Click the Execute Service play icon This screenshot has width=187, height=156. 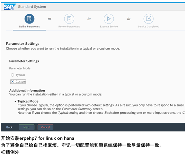click(x=109, y=19)
